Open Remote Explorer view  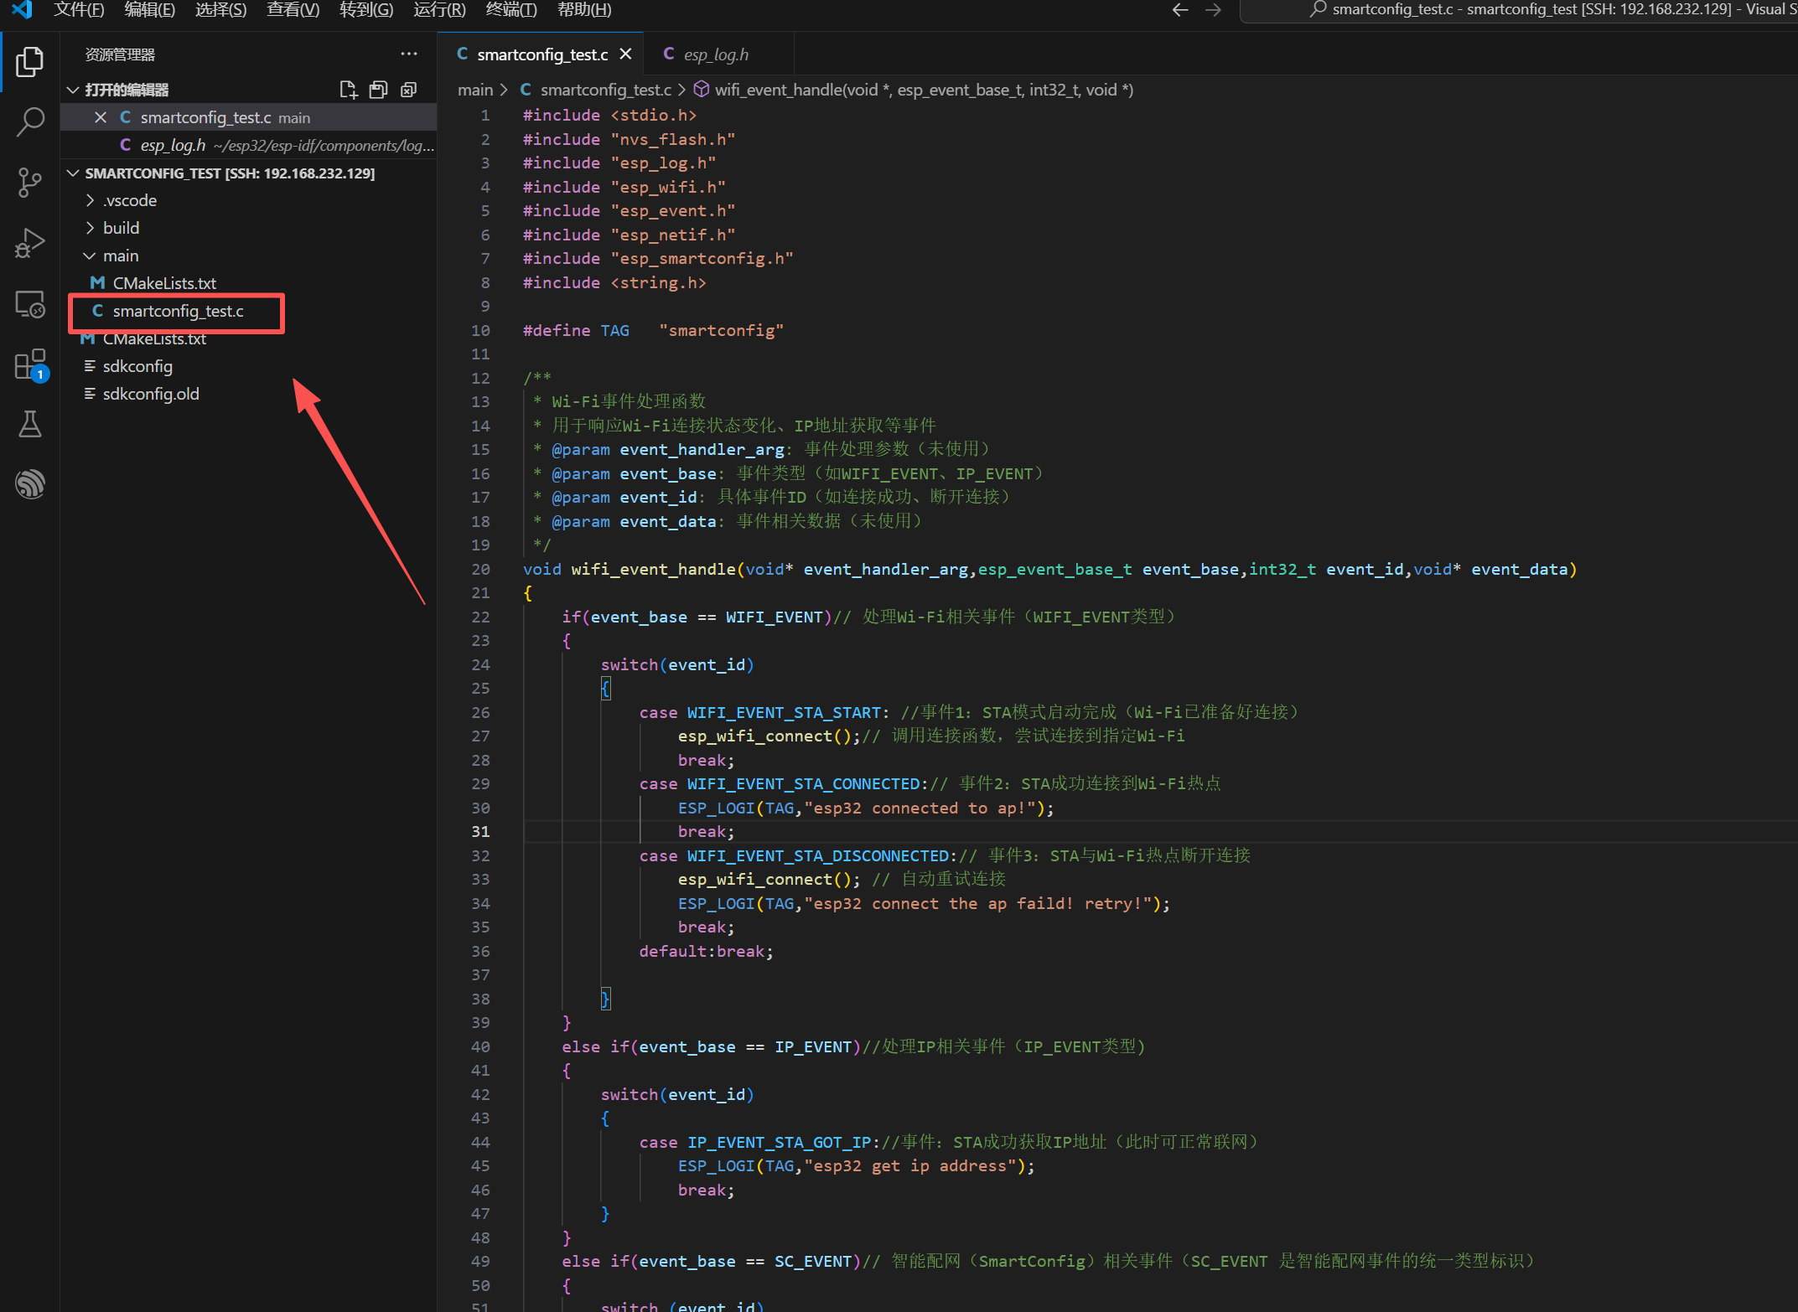pyautogui.click(x=30, y=304)
